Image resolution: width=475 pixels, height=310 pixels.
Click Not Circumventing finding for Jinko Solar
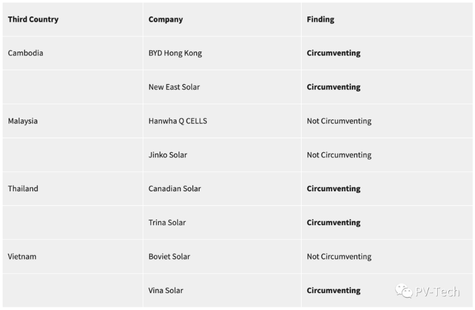[339, 155]
